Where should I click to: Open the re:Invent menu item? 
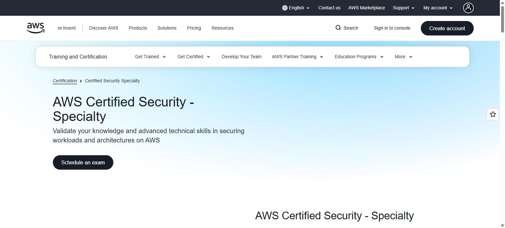pos(67,28)
